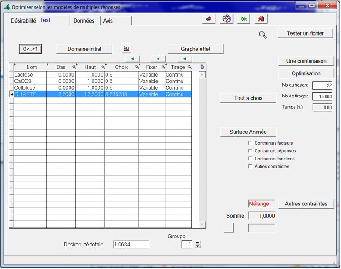Enable the Contraintes facteurs checkbox
Image resolution: width=341 pixels, height=269 pixels.
(x=250, y=143)
